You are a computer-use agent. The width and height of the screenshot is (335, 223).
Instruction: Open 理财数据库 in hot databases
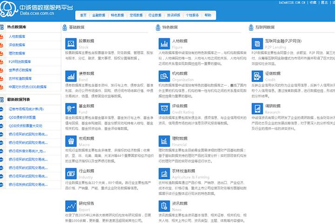pyautogui.click(x=17, y=53)
